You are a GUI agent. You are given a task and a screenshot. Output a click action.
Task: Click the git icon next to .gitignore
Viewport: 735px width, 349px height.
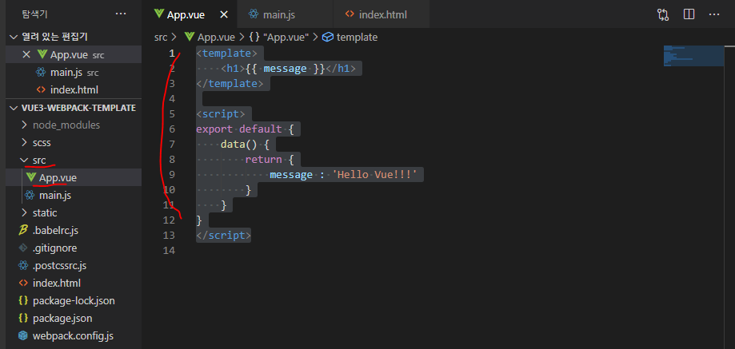pos(23,248)
